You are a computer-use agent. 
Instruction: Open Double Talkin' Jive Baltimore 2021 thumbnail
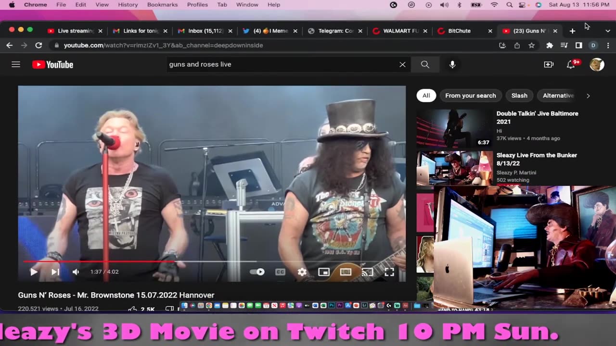pos(454,128)
